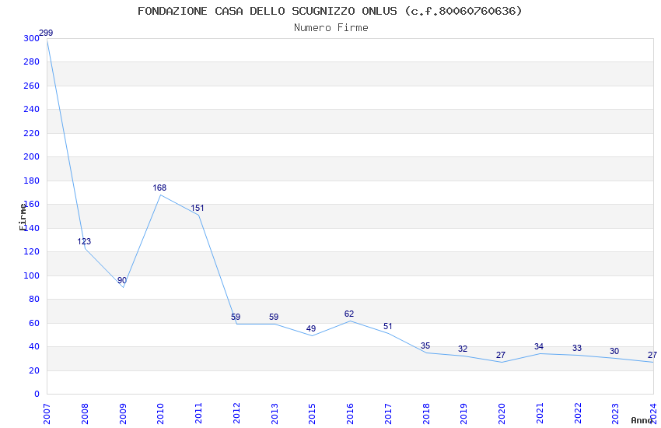The width and height of the screenshot is (661, 428).
Task: Click the x-axis year label 2007
Action: pyautogui.click(x=47, y=414)
